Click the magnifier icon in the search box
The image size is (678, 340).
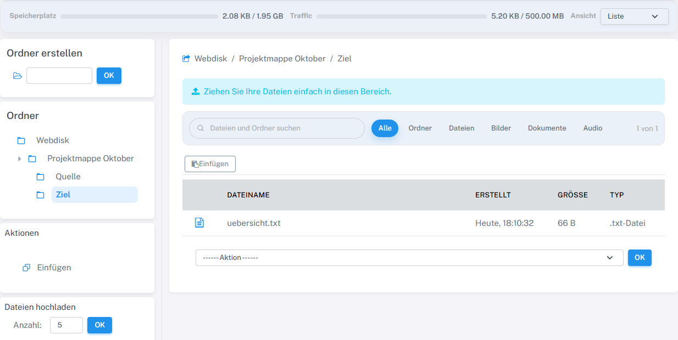(x=201, y=128)
